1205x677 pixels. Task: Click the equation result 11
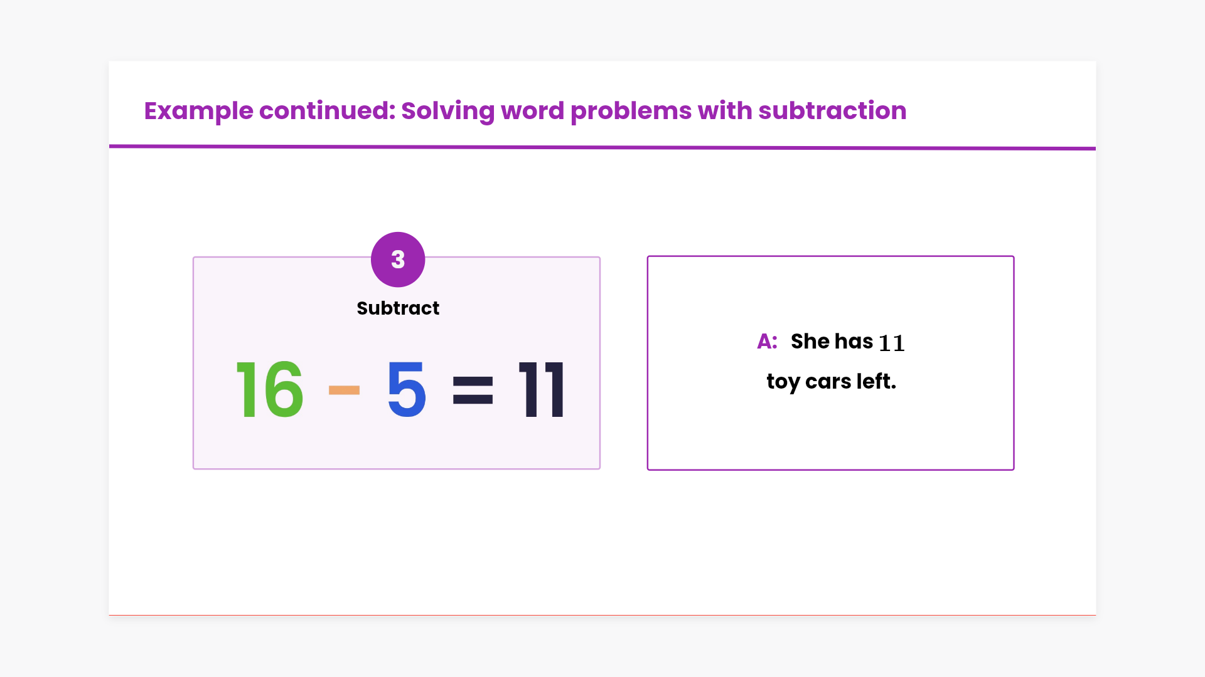pos(542,390)
